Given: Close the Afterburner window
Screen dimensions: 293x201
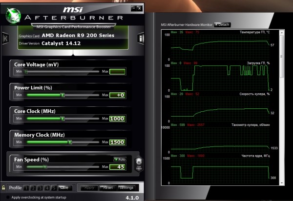Looking at the screenshot, I should (x=139, y=8).
